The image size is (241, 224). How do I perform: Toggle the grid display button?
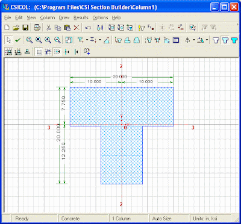click(39, 52)
